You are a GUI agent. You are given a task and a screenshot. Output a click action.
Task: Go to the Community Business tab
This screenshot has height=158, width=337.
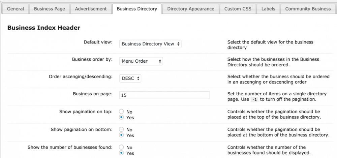click(308, 9)
